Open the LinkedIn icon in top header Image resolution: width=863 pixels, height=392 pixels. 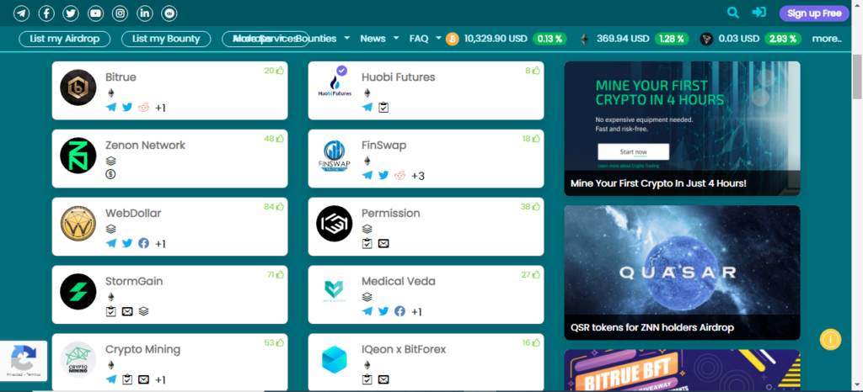(145, 13)
